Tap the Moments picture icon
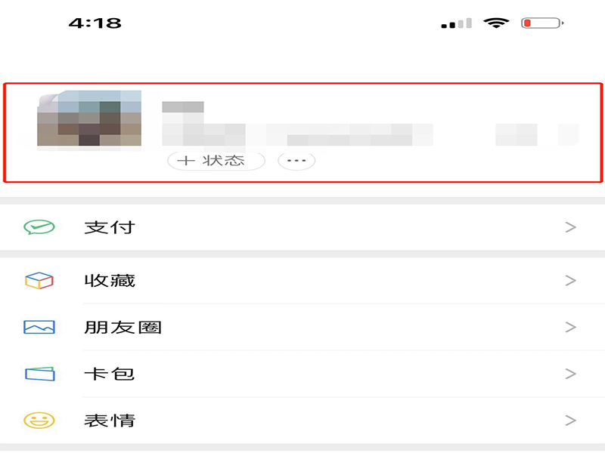Image resolution: width=605 pixels, height=453 pixels. point(39,327)
